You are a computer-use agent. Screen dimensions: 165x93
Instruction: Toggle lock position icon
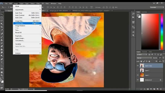(x=147, y=61)
